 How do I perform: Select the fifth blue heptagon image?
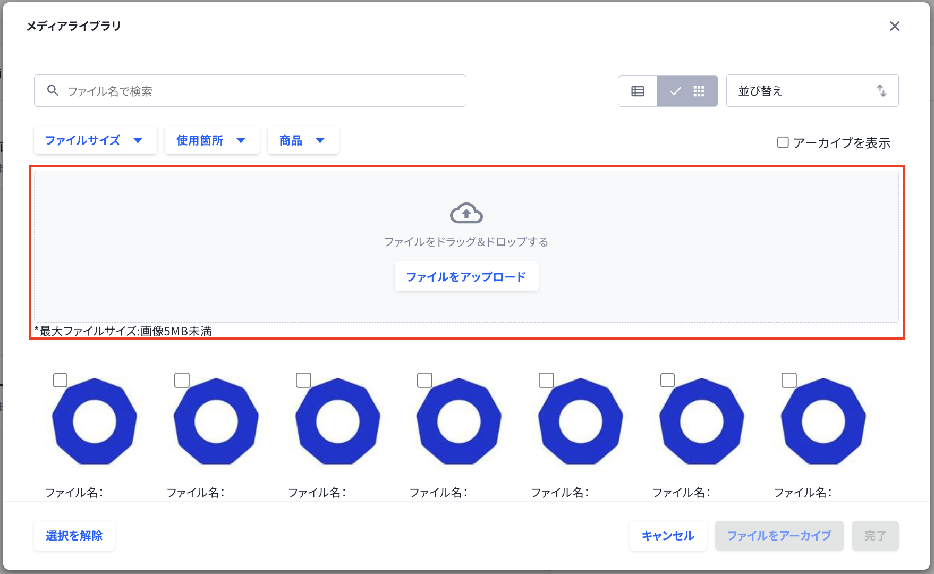(x=581, y=421)
